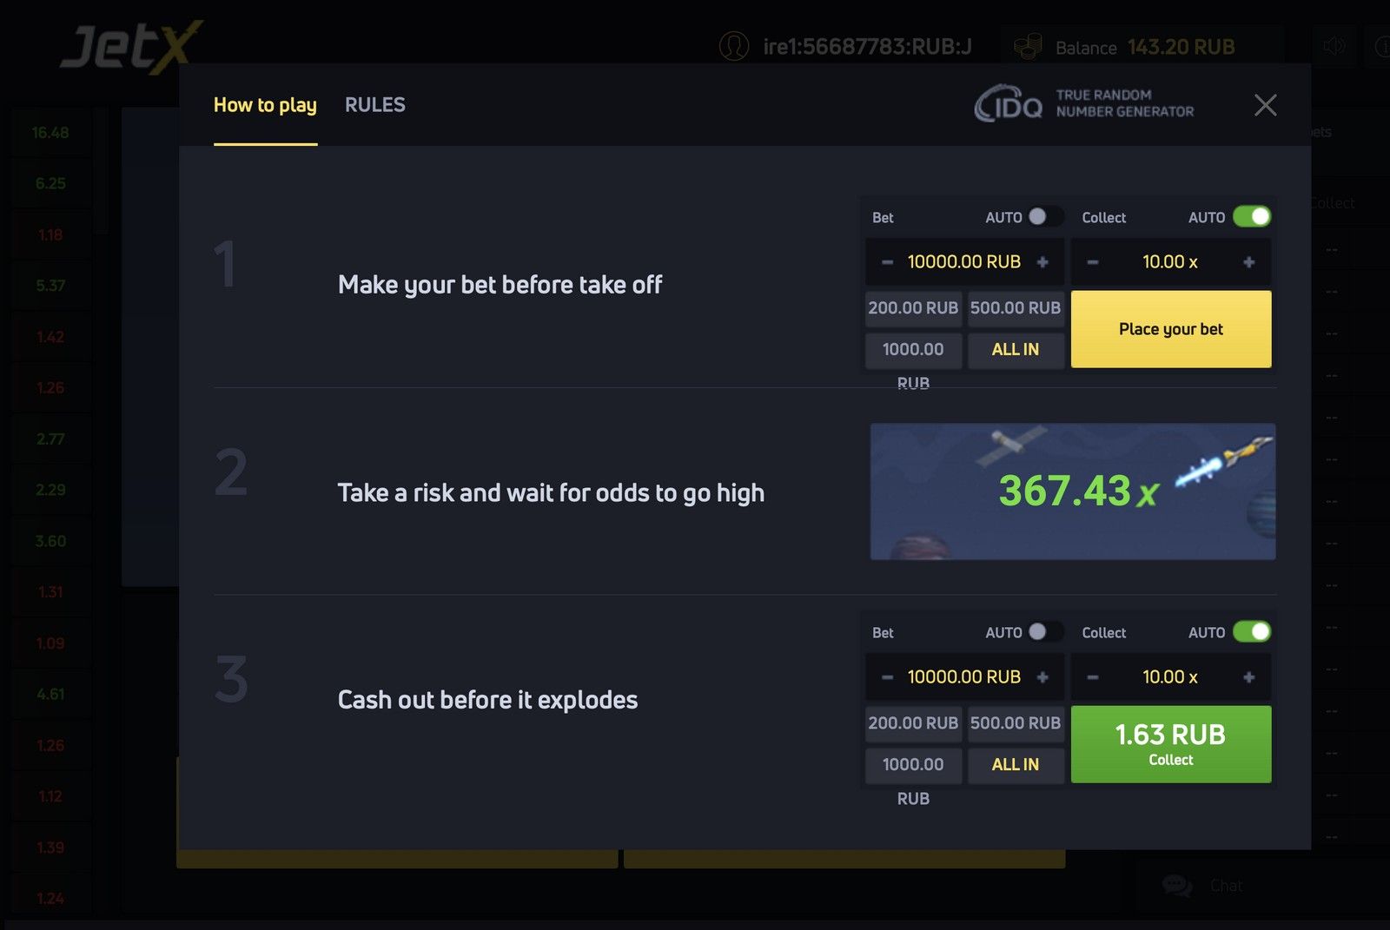Choose ALL IN in step 1
1390x930 pixels.
click(1016, 350)
